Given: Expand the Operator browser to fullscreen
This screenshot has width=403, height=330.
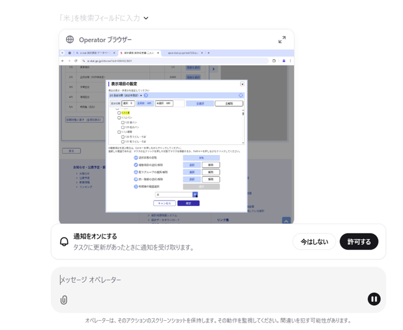Looking at the screenshot, I should click(x=282, y=40).
